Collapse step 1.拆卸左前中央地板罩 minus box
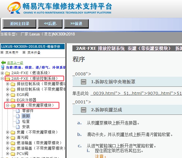This screenshot has width=182, height=158. (83, 82)
